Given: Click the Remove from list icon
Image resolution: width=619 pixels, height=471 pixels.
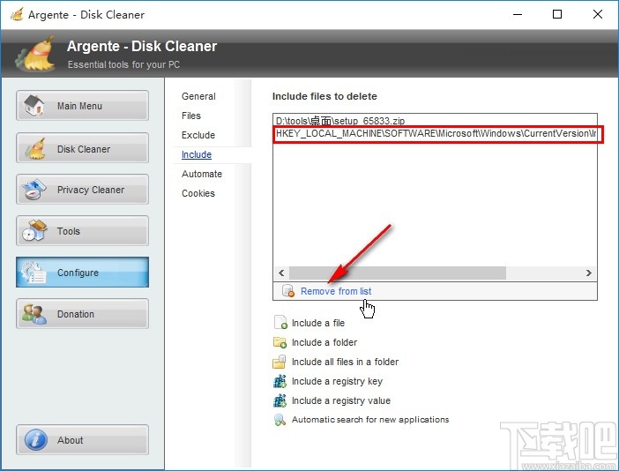Looking at the screenshot, I should (x=288, y=291).
